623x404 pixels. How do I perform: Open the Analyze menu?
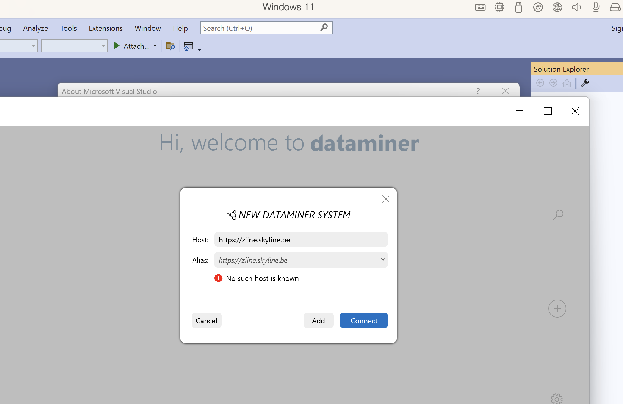pos(36,28)
